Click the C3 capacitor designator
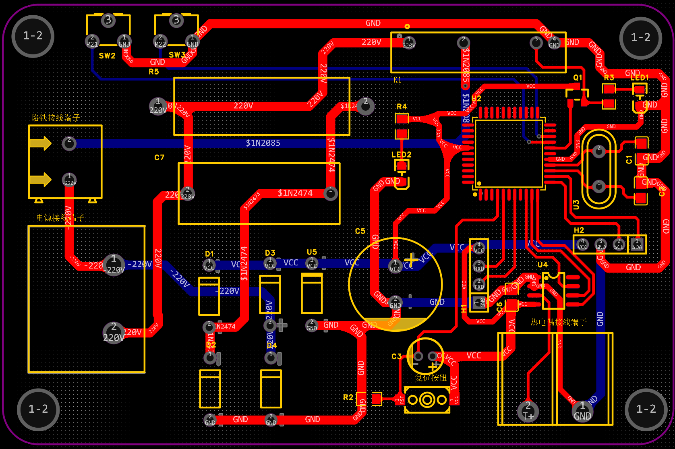The height and width of the screenshot is (449, 675). pos(397,356)
